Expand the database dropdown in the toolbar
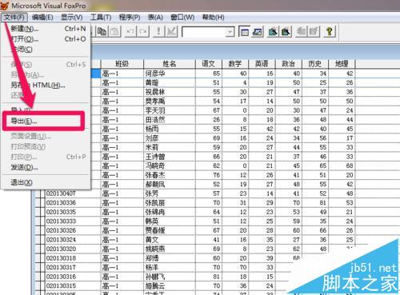Screen dimensions: 400x295 click(230, 32)
